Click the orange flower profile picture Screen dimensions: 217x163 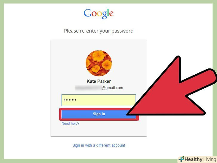(99, 63)
